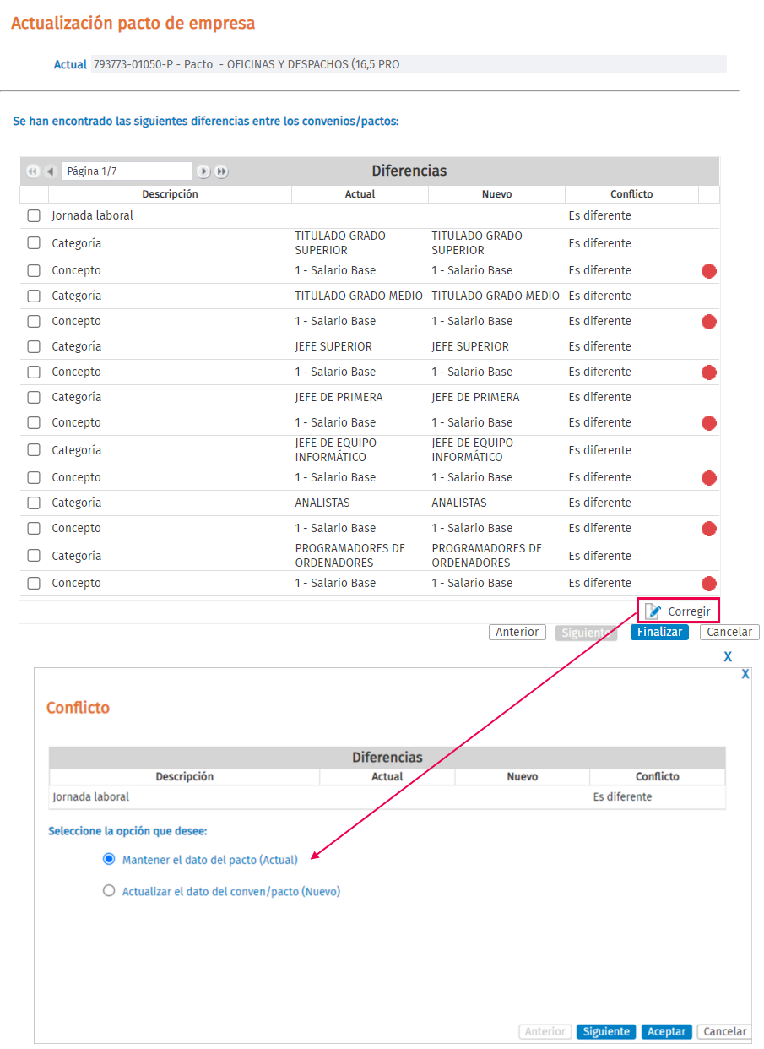
Task: Click the pencil icon beside Corregir
Action: pyautogui.click(x=653, y=611)
